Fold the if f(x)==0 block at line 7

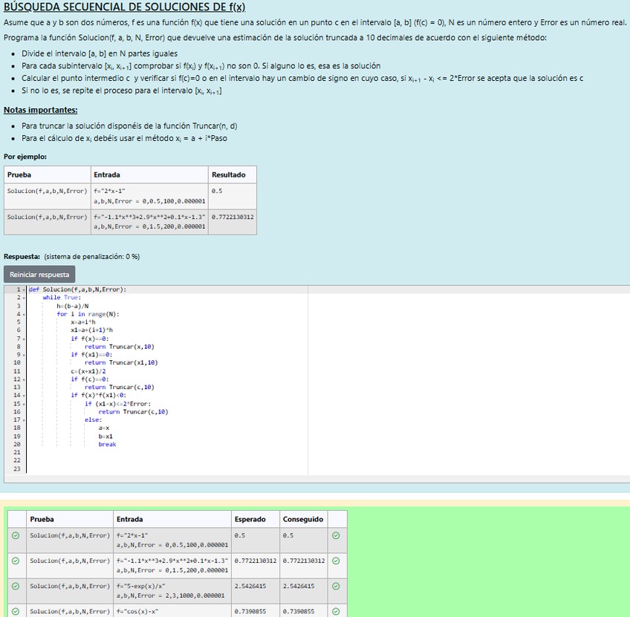pyautogui.click(x=23, y=339)
